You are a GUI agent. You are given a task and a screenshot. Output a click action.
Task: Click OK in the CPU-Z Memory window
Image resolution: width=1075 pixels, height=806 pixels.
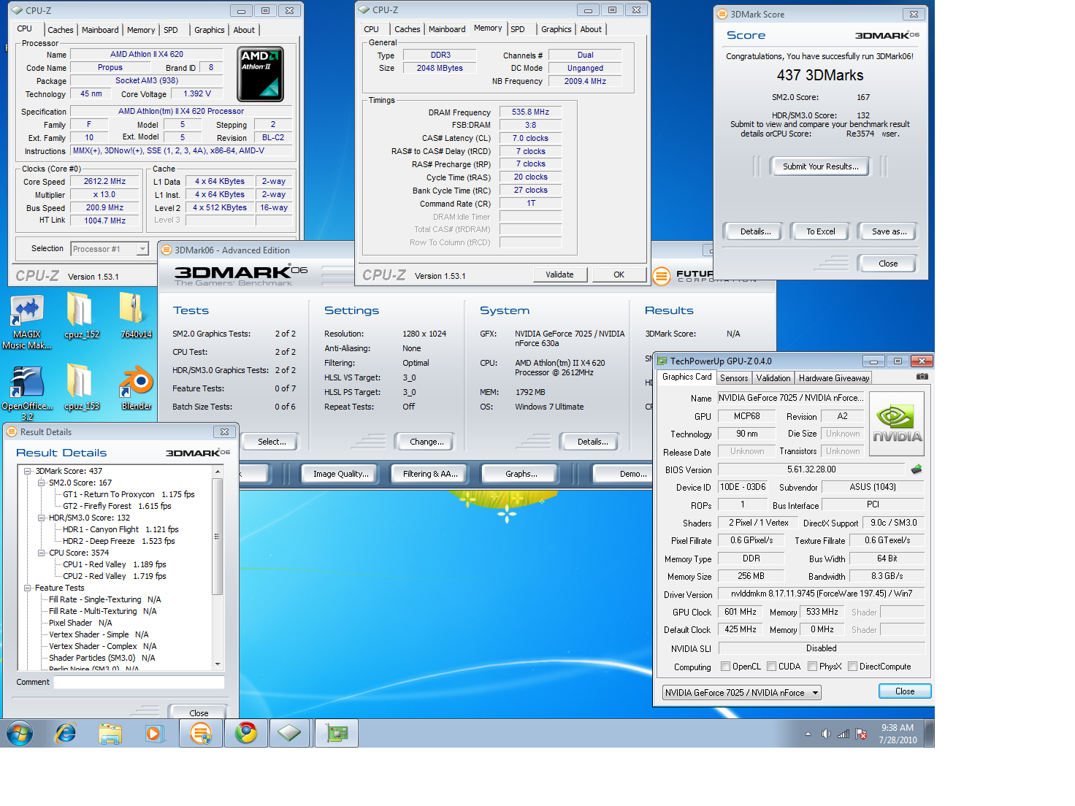click(x=619, y=275)
